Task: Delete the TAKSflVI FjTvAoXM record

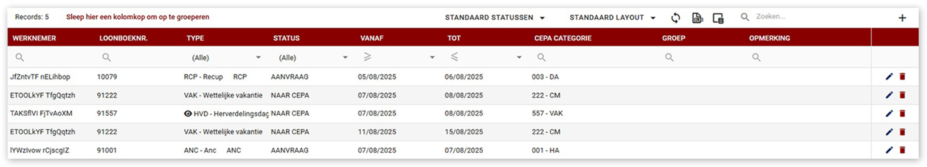Action: tap(902, 114)
